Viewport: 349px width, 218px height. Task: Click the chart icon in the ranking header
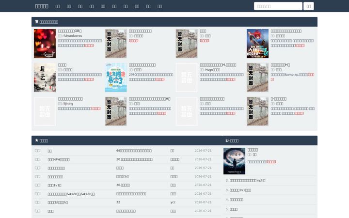(x=227, y=140)
